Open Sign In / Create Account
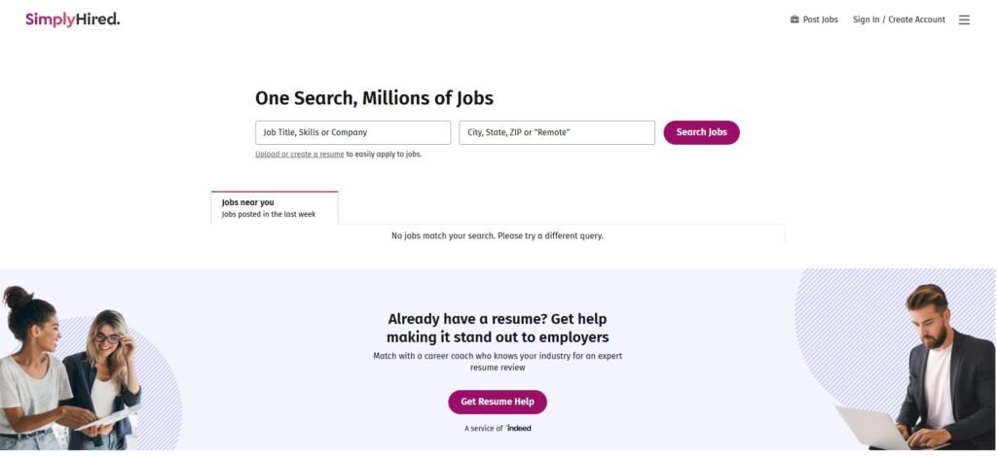997x456 pixels. click(x=899, y=19)
